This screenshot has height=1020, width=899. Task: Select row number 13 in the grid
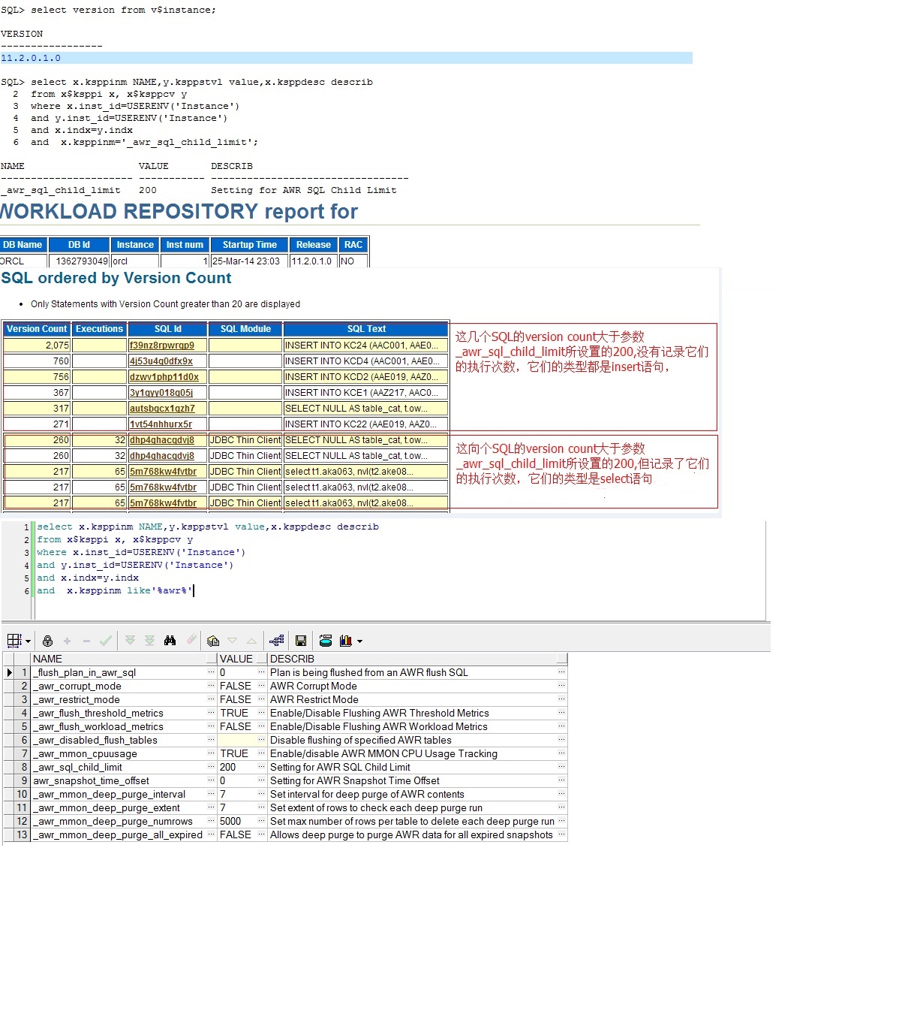point(23,834)
